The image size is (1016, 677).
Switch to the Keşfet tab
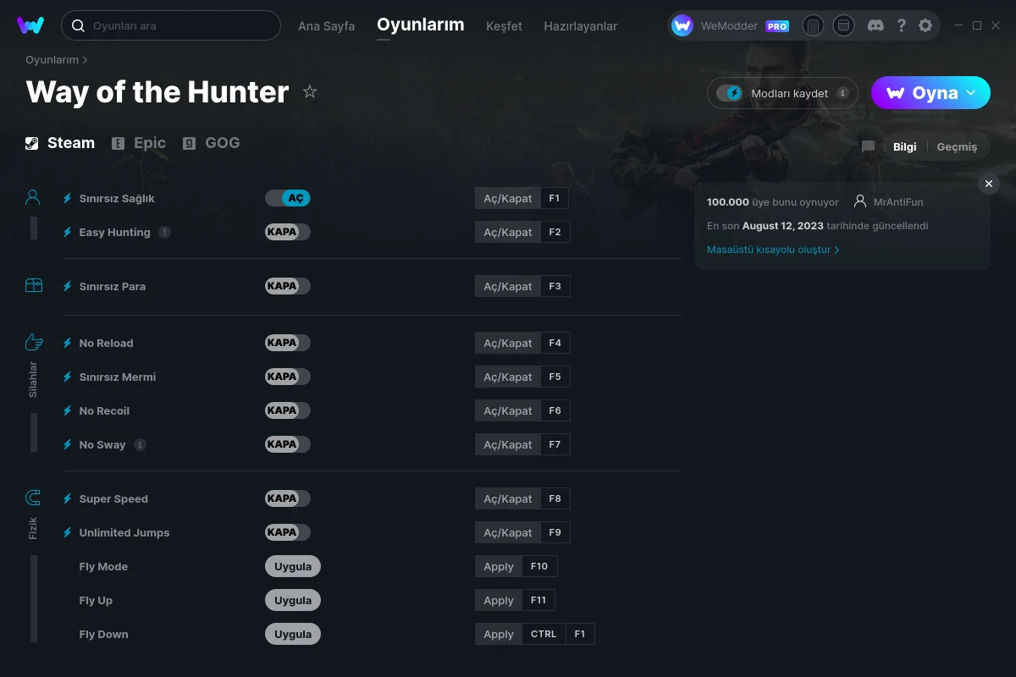(x=504, y=26)
